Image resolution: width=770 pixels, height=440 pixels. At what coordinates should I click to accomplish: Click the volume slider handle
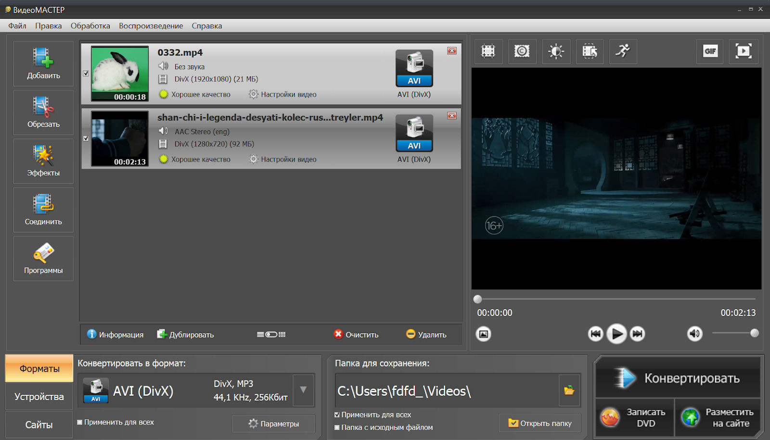(754, 333)
